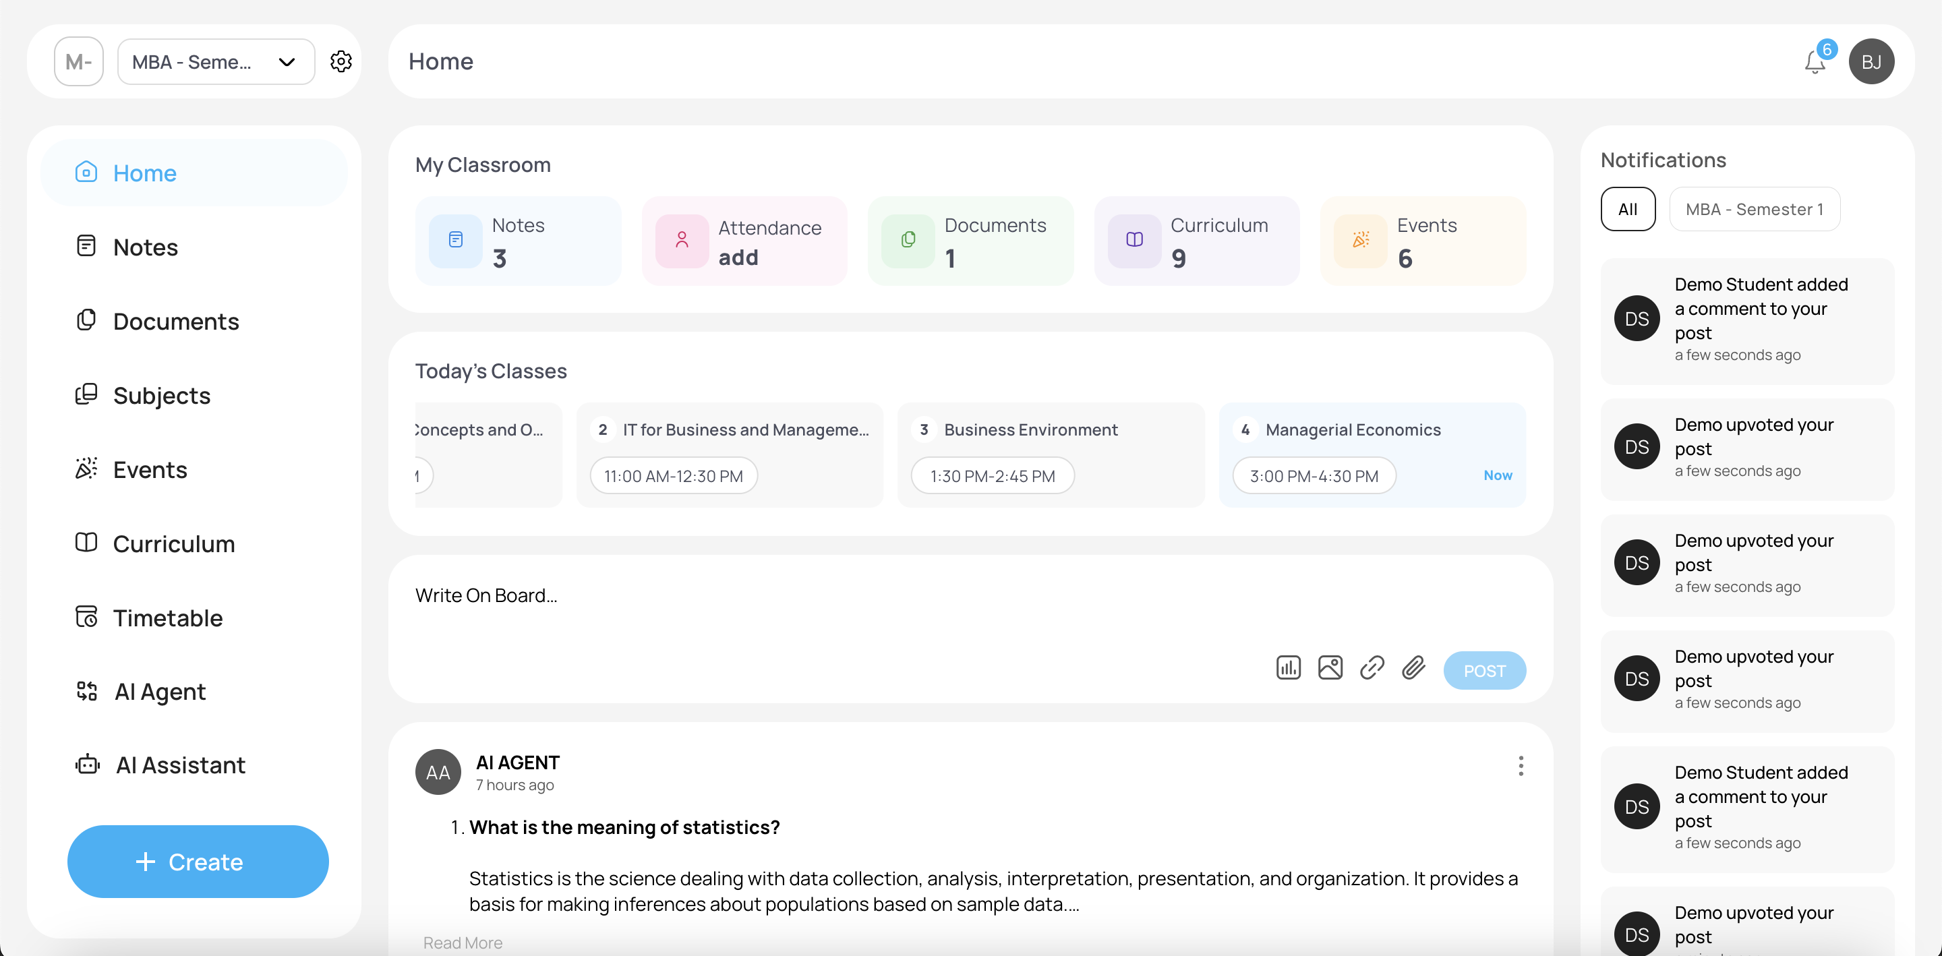
Task: Click the M- classroom logo badge
Action: click(x=78, y=61)
